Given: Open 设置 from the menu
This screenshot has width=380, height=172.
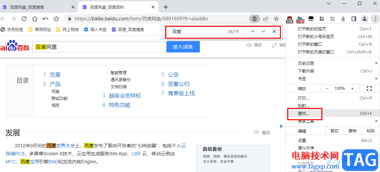Looking at the screenshot, I should (332, 141).
